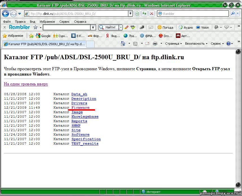Screen dimensions: 242x196
Task: Open a new blank tab
Action: [90, 44]
